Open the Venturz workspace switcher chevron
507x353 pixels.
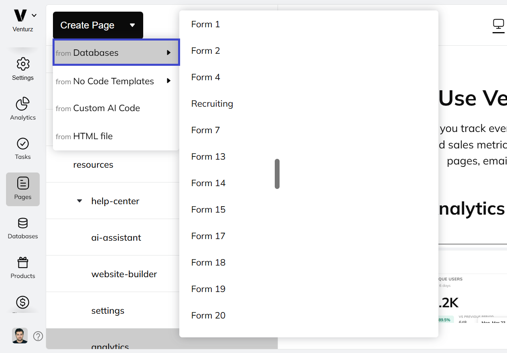point(34,15)
